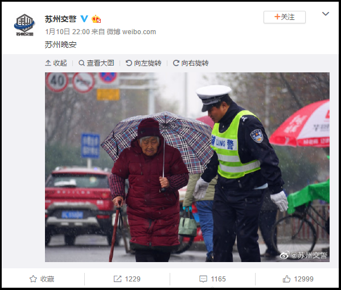This screenshot has width=341, height=290.
Task: Repost using the share icon 1229
Action: tap(127, 279)
